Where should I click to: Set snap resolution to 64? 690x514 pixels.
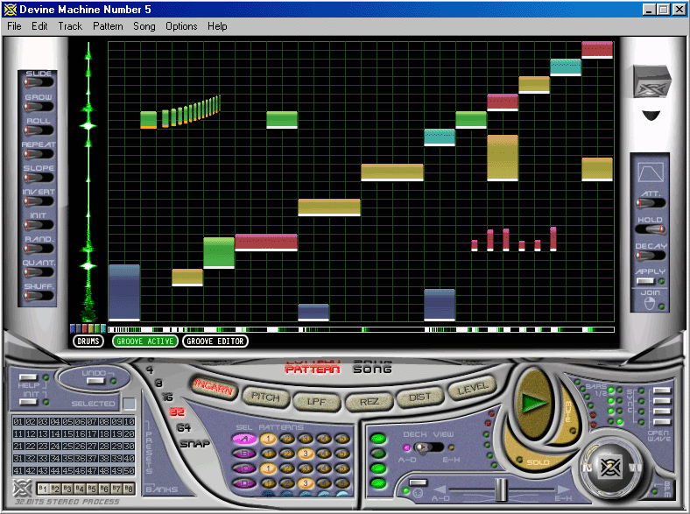(184, 427)
